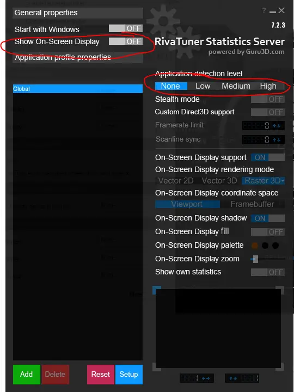Select Viewport coordinate space

click(x=187, y=204)
